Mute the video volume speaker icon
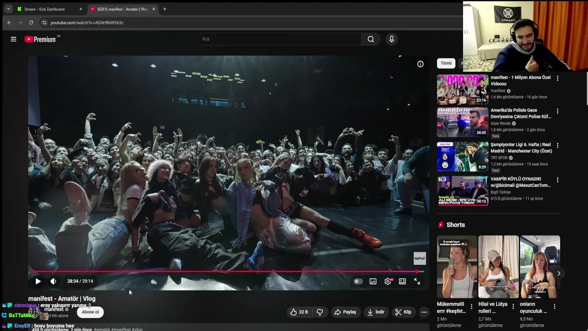The width and height of the screenshot is (588, 331). 53,281
